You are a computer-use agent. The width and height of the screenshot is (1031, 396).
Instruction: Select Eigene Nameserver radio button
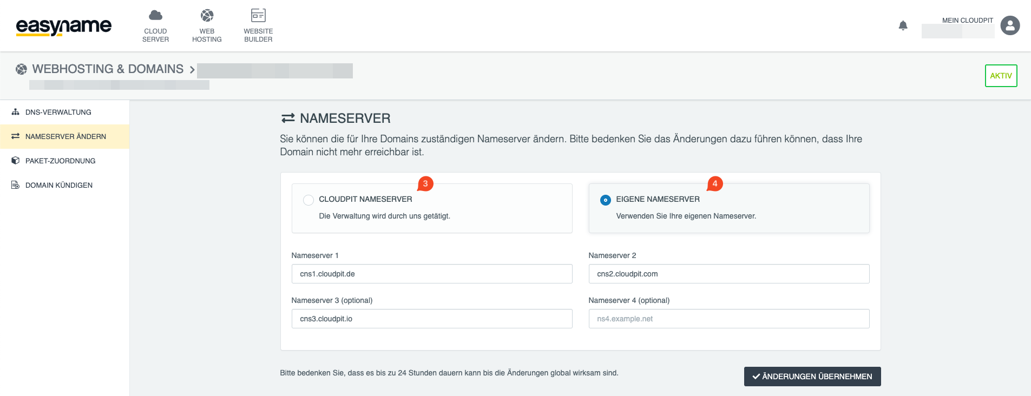pos(606,200)
